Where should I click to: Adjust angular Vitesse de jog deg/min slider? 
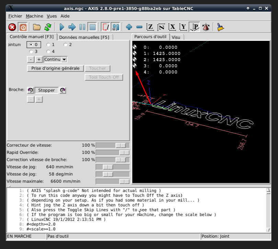(113, 174)
